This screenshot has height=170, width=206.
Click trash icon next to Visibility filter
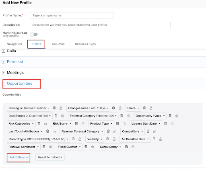click(107, 139)
